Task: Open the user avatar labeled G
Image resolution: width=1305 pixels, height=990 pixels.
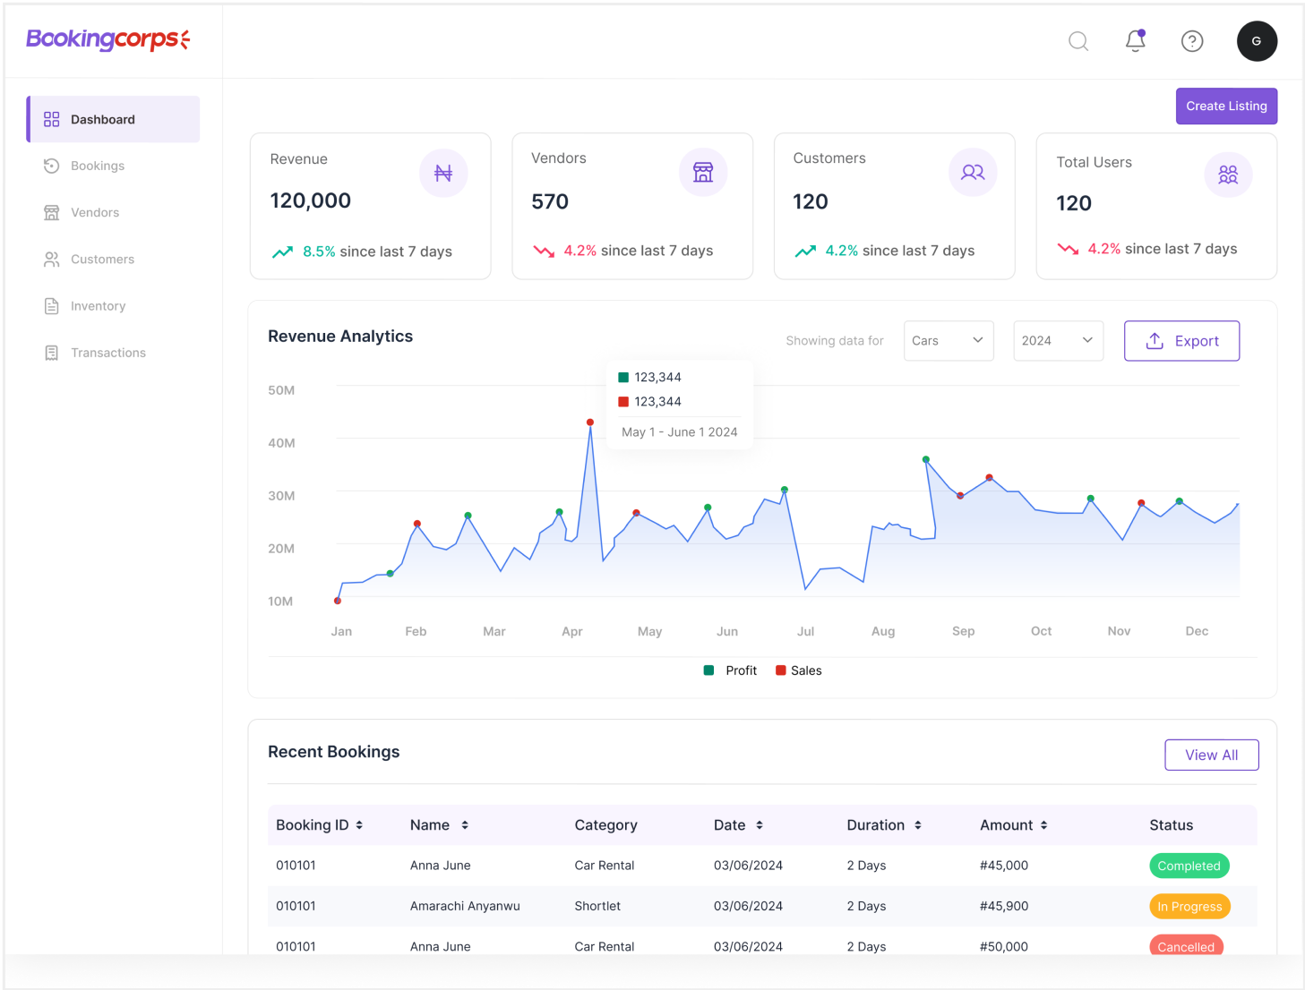Action: coord(1257,41)
